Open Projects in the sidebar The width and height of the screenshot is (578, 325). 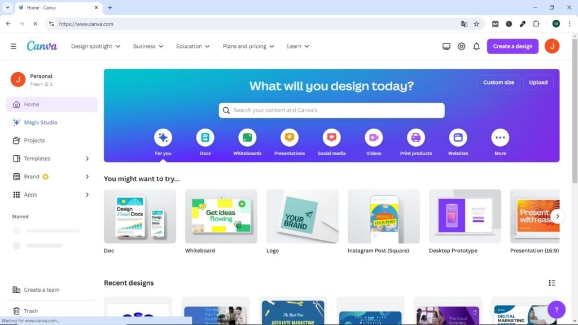pyautogui.click(x=34, y=140)
